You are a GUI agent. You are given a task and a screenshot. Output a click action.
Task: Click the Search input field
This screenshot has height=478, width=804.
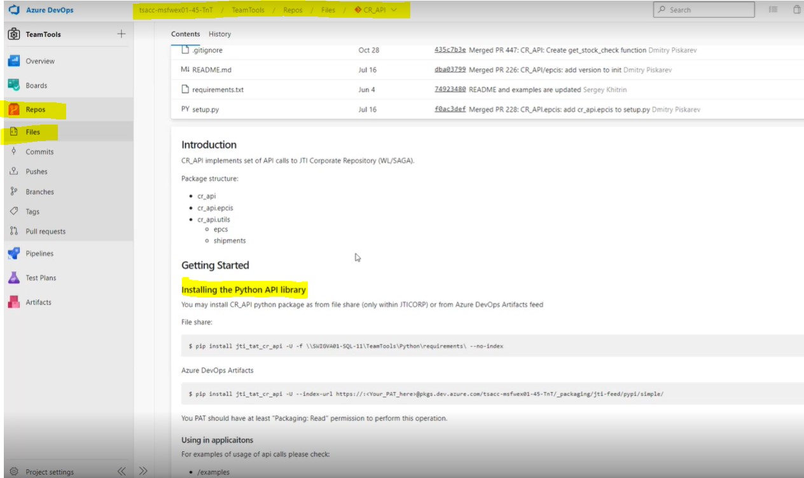click(704, 10)
